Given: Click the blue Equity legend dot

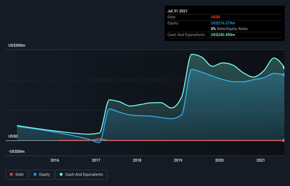Looking at the screenshot, I should [x=35, y=174].
